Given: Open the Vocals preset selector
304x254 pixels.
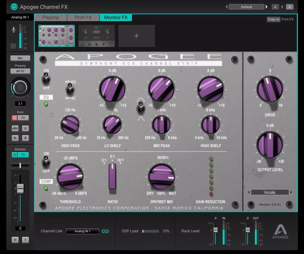Looking at the screenshot, I should (x=269, y=193).
